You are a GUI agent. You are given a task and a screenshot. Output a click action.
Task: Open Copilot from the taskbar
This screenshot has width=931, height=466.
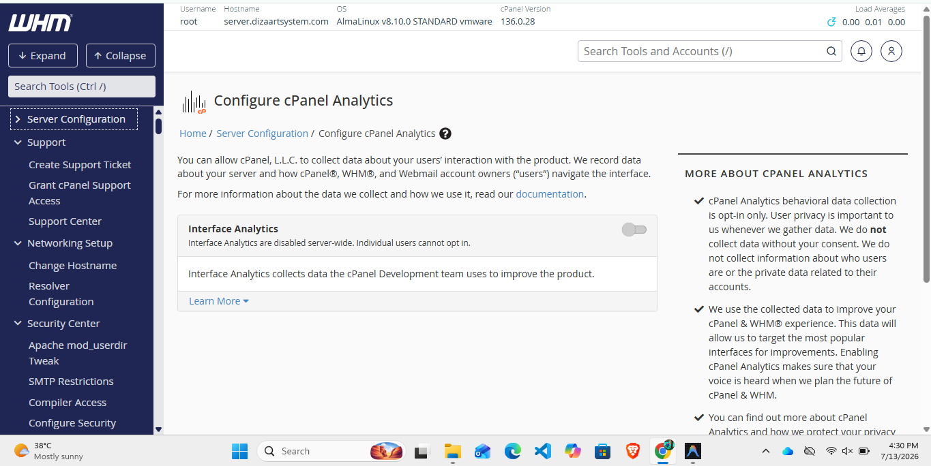[573, 451]
